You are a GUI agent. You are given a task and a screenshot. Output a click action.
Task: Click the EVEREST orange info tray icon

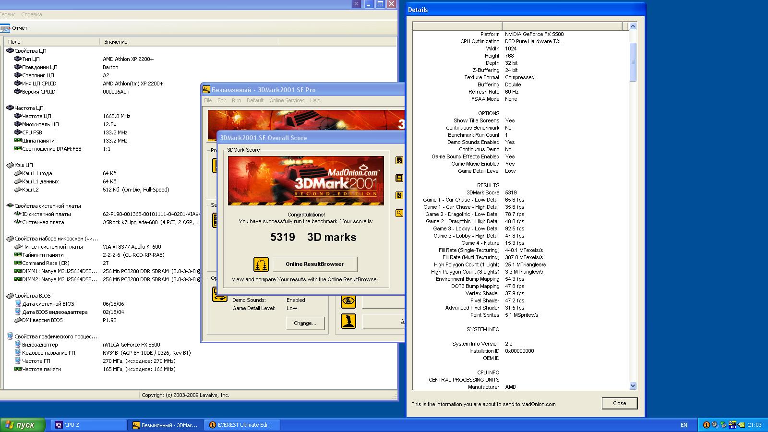coord(706,425)
